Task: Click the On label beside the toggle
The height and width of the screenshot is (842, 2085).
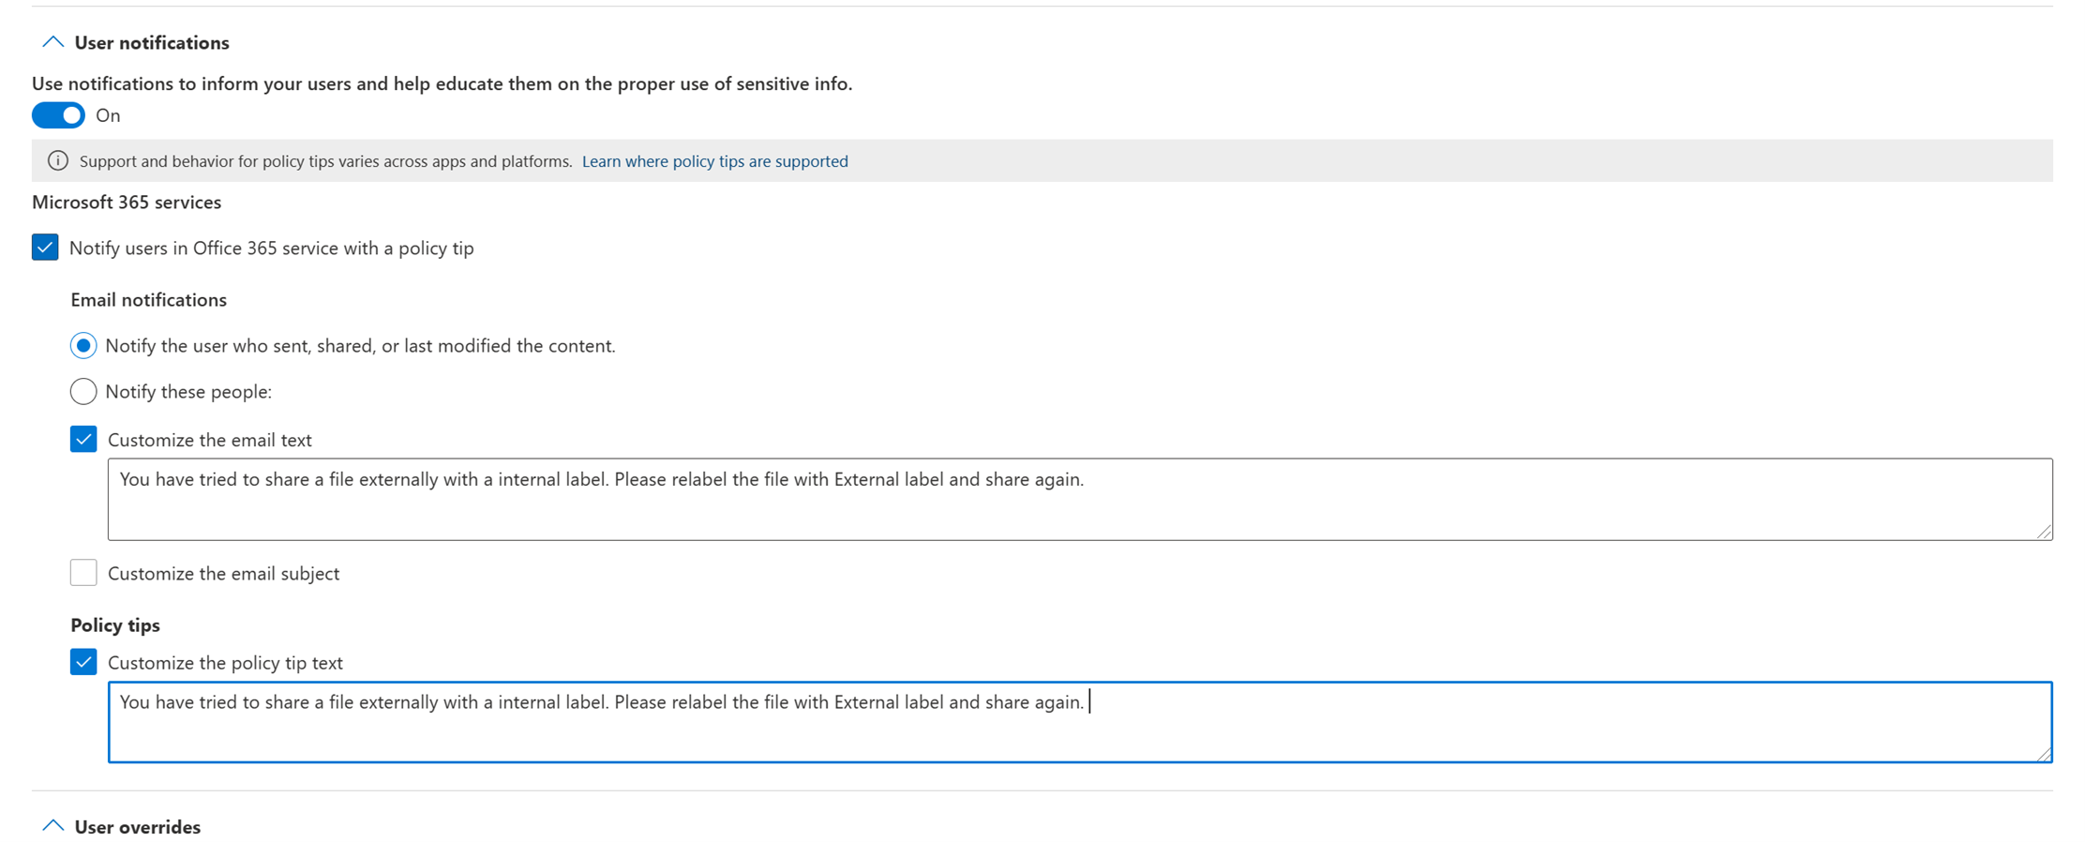Action: pyautogui.click(x=109, y=115)
